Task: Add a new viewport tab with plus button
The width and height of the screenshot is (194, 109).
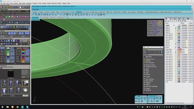Action: 67,18
